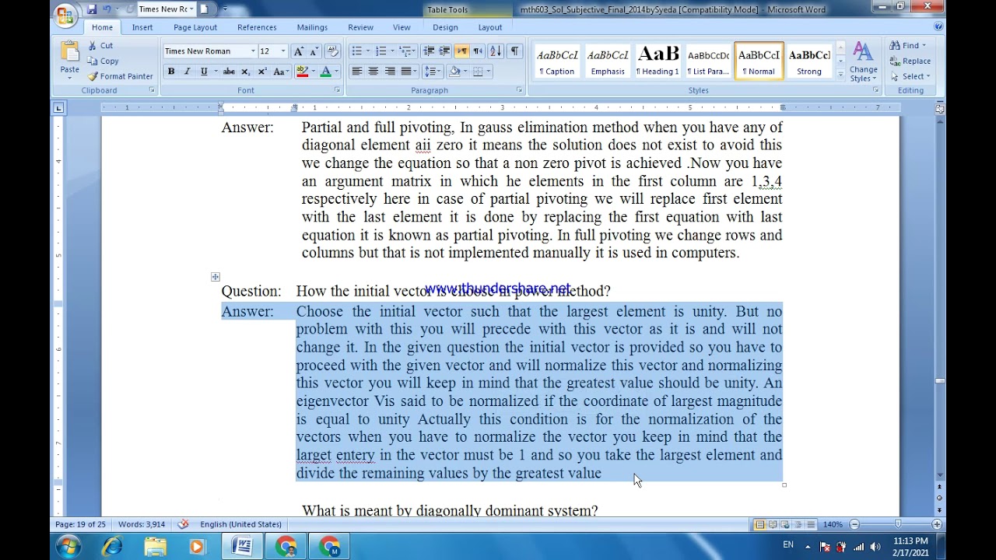Image resolution: width=996 pixels, height=560 pixels.
Task: Switch to the Mailings tab
Action: tap(312, 27)
